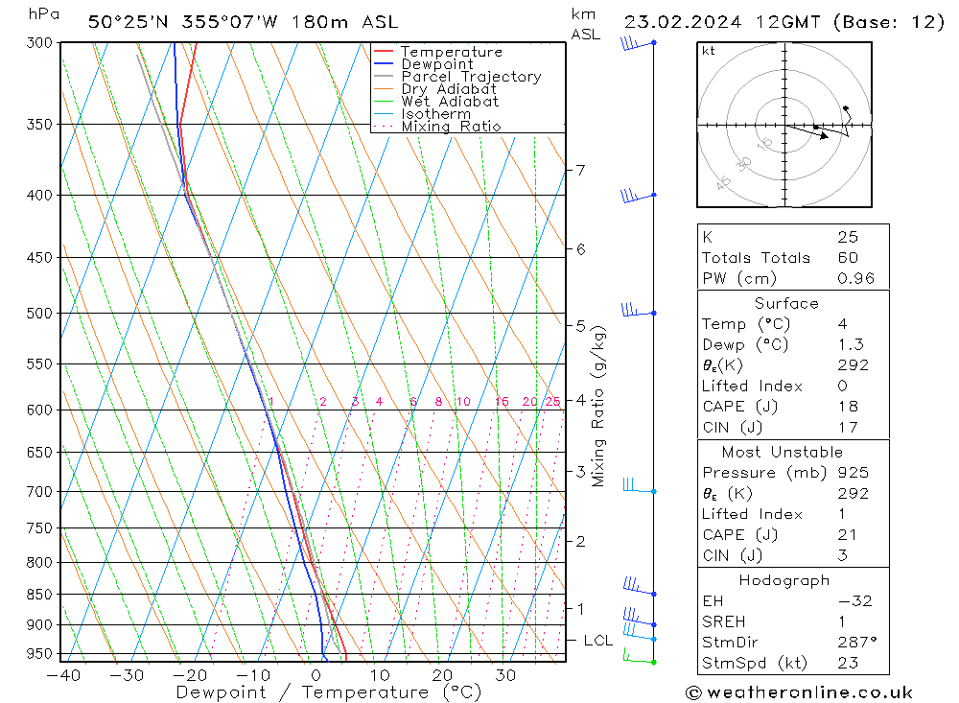Click the SREH value 1

coord(842,621)
